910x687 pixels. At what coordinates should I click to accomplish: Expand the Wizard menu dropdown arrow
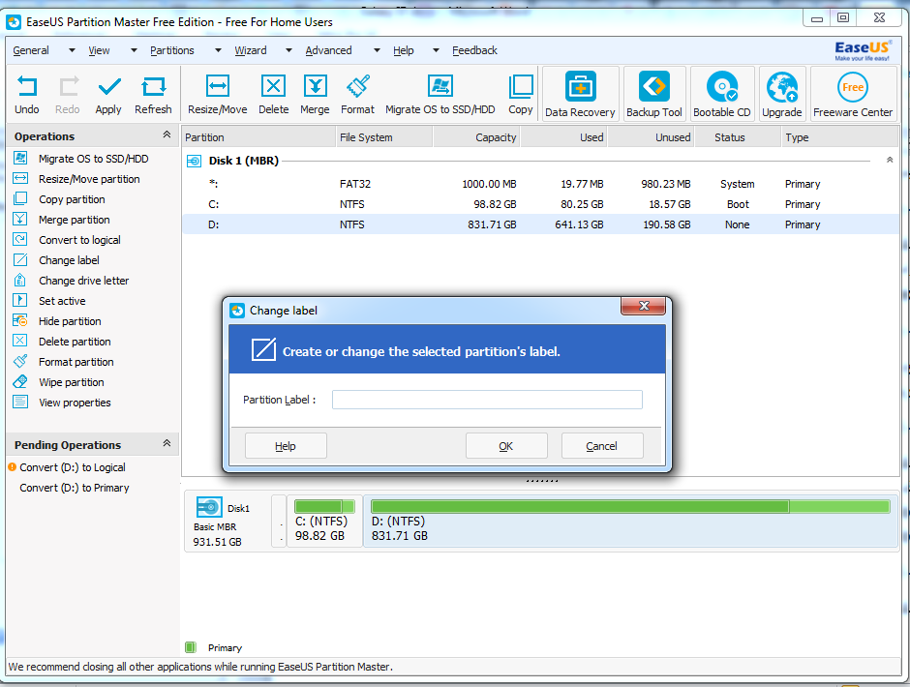288,50
